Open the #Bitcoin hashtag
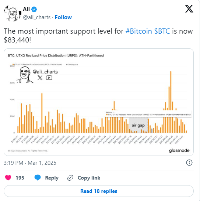200x201 pixels. 138,31
